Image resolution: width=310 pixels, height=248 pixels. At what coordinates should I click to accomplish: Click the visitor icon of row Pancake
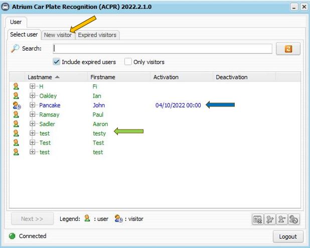pos(17,105)
